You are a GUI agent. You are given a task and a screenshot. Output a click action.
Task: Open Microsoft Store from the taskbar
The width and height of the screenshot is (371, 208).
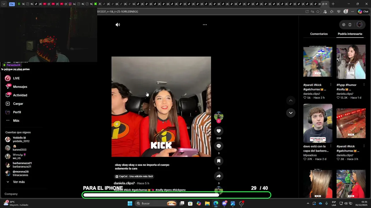tap(190, 203)
